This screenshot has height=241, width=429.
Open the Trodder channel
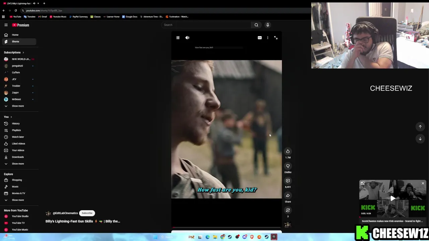pos(19,86)
